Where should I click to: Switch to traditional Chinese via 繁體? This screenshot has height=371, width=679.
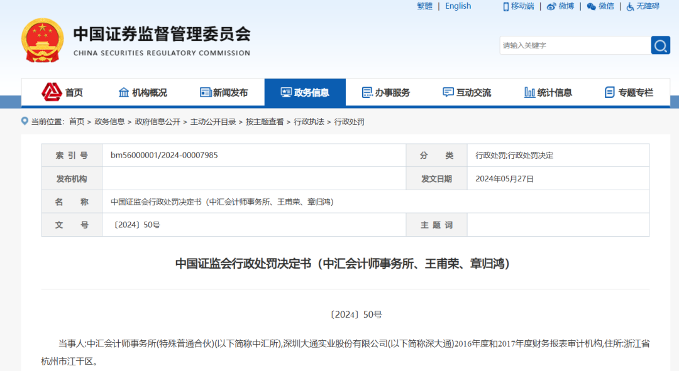click(x=424, y=6)
